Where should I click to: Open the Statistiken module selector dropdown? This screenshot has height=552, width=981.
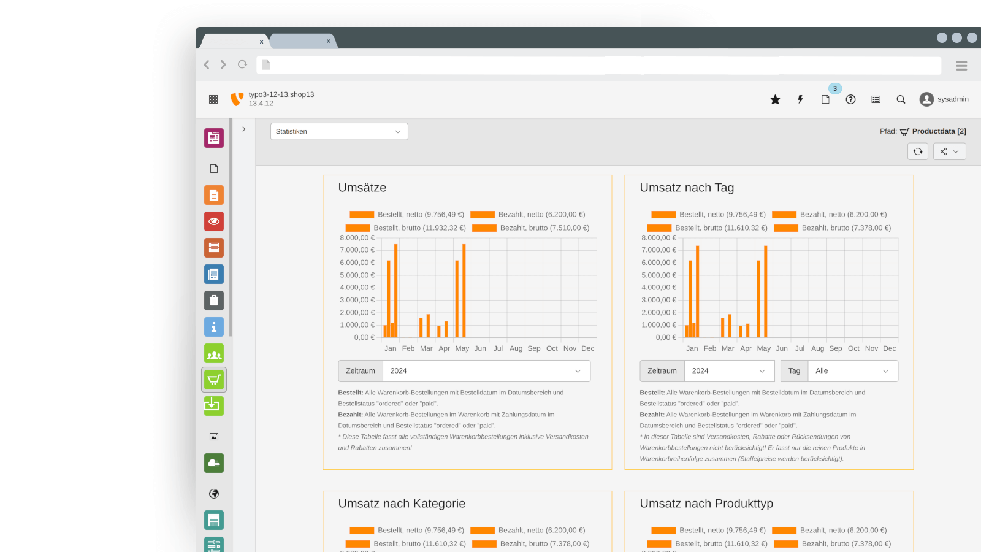[x=339, y=131]
